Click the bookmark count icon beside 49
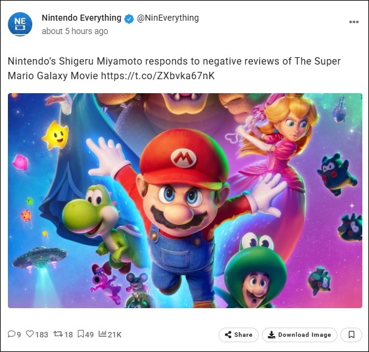Viewport: 369px width, 352px height. pos(80,334)
